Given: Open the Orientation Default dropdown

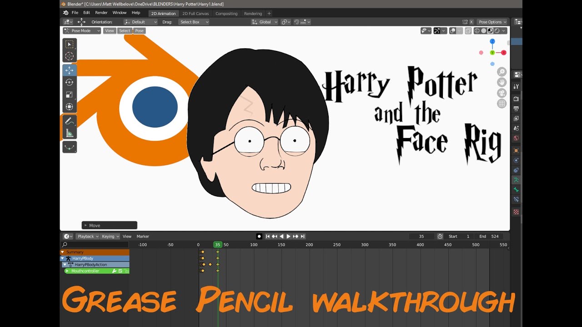Looking at the screenshot, I should point(140,22).
